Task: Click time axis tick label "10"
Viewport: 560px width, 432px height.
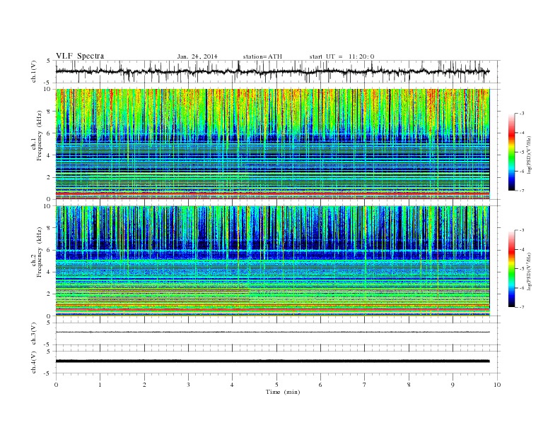Action: click(497, 385)
